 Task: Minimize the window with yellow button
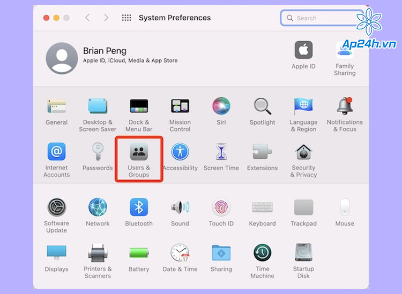[56, 18]
